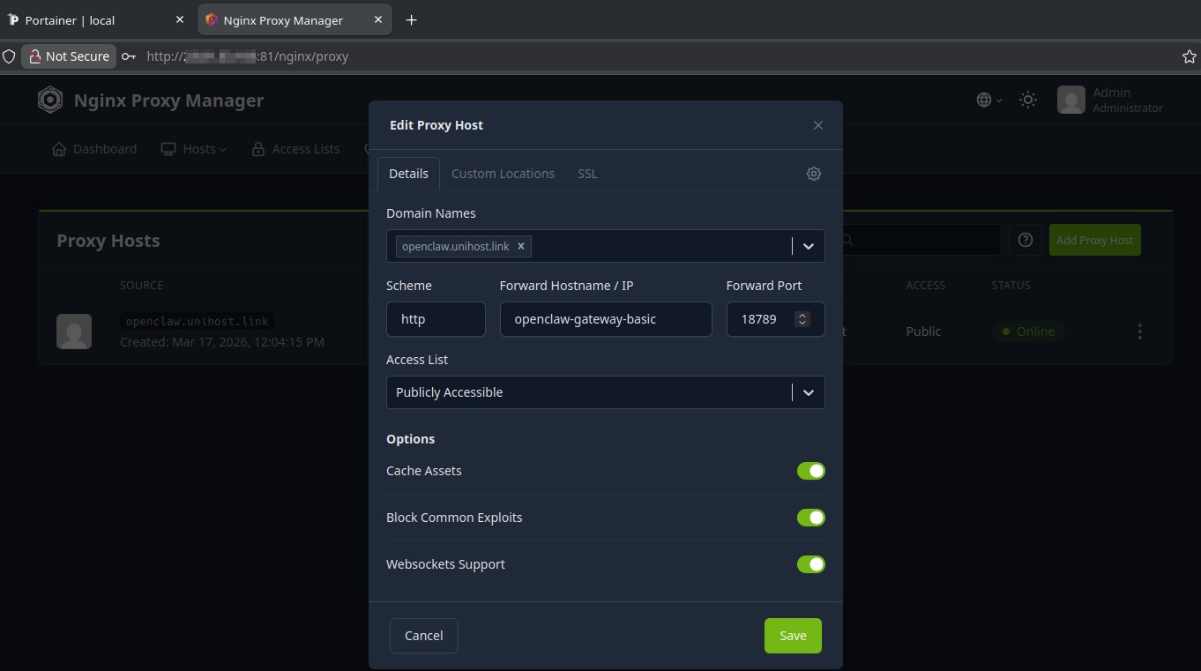Open a new browser tab

click(x=411, y=19)
